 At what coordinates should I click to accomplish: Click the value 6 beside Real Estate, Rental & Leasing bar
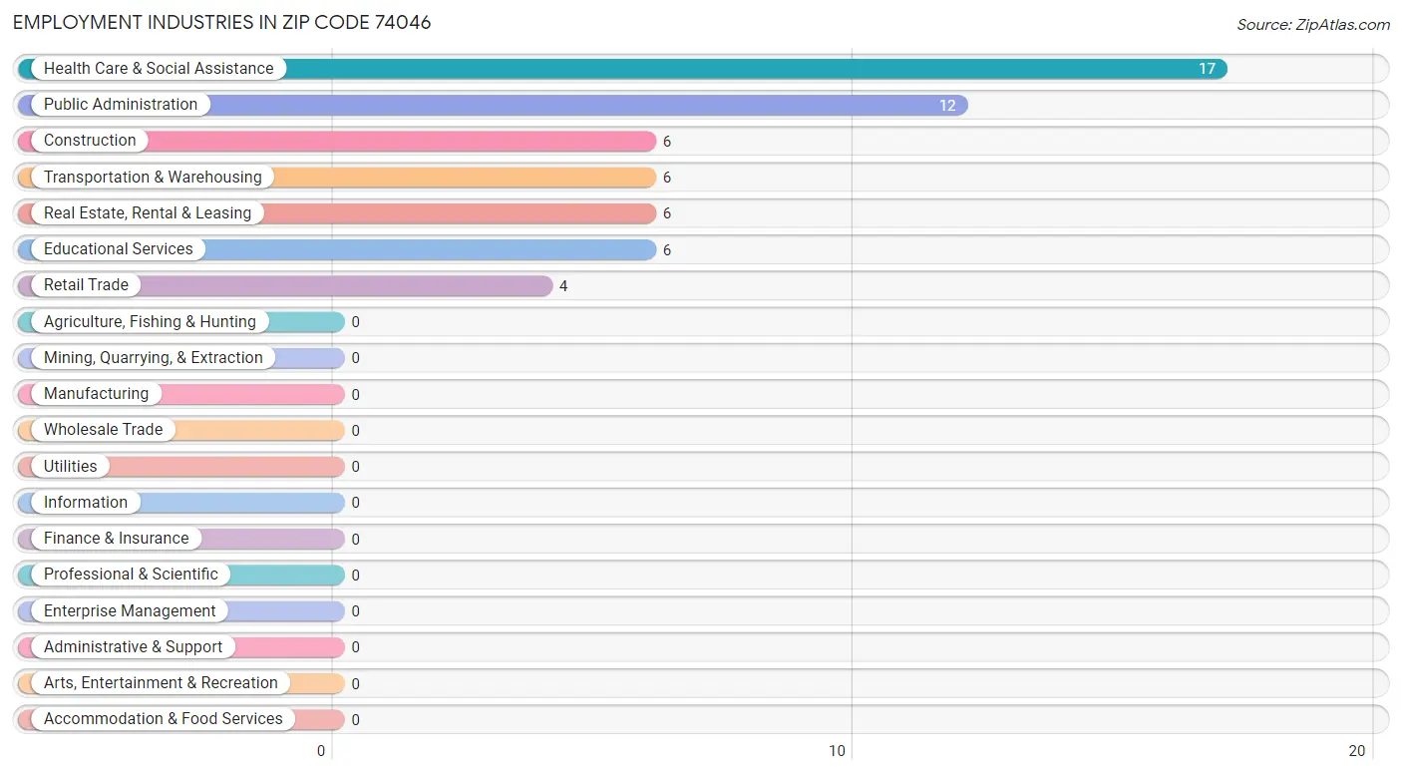point(667,213)
